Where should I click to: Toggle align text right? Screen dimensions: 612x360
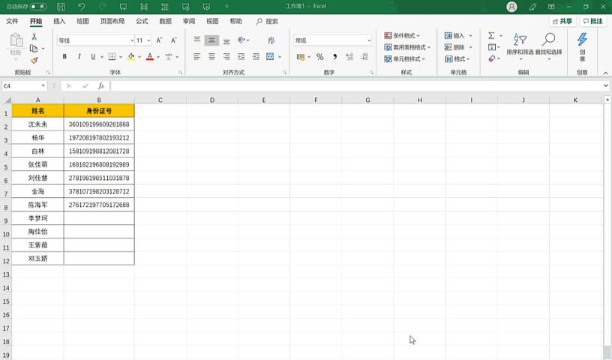[x=226, y=56]
